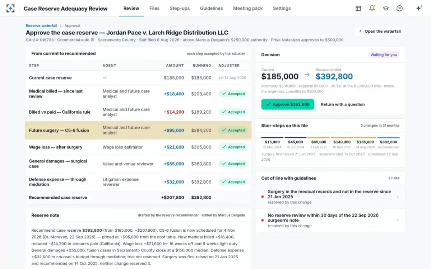Screen dimensions: 431x269
Task: Select the Meeting pack tab
Action: 248,8
